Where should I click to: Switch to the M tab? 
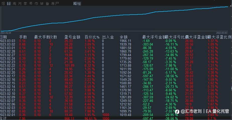[x=42, y=4]
